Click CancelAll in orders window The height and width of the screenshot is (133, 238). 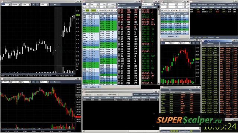(x=143, y=95)
